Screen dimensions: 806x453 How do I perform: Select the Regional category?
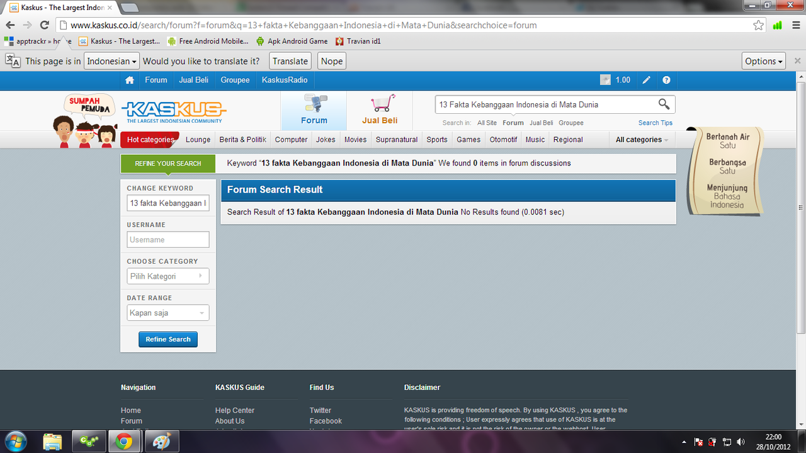(568, 140)
